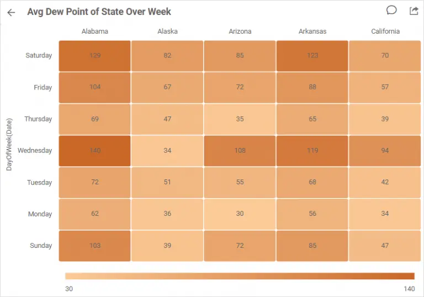Click the California column header

[385, 31]
